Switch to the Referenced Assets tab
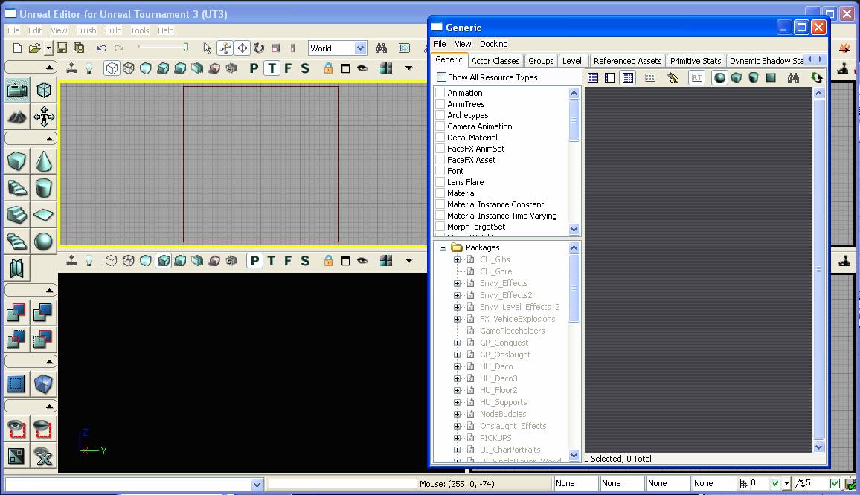Viewport: 860px width, 495px height. 627,61
